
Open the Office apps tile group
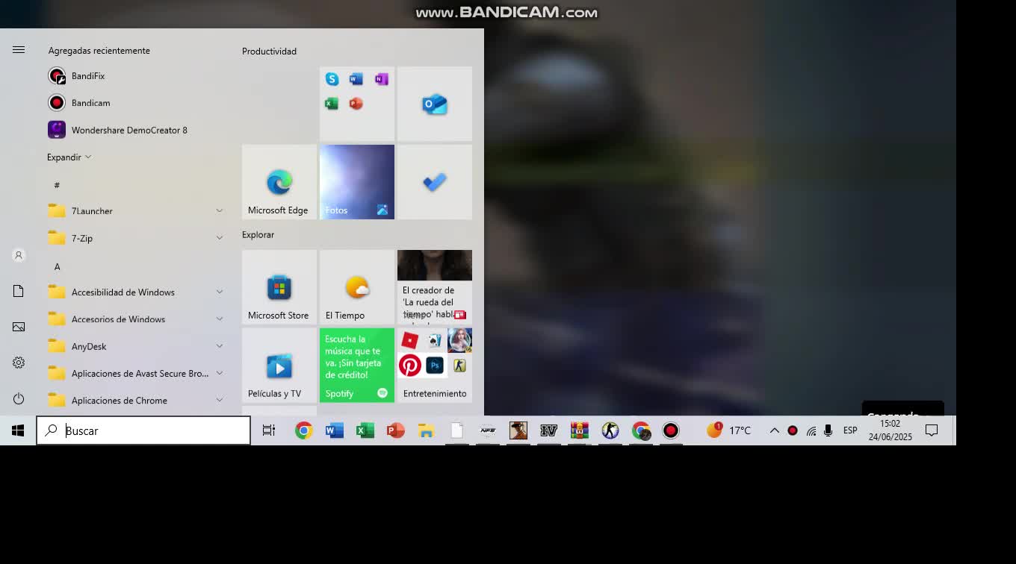[x=357, y=104]
